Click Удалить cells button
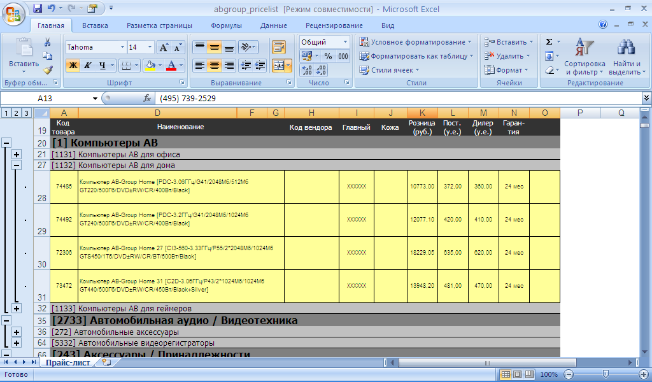The height and width of the screenshot is (382, 652). pyautogui.click(x=507, y=56)
